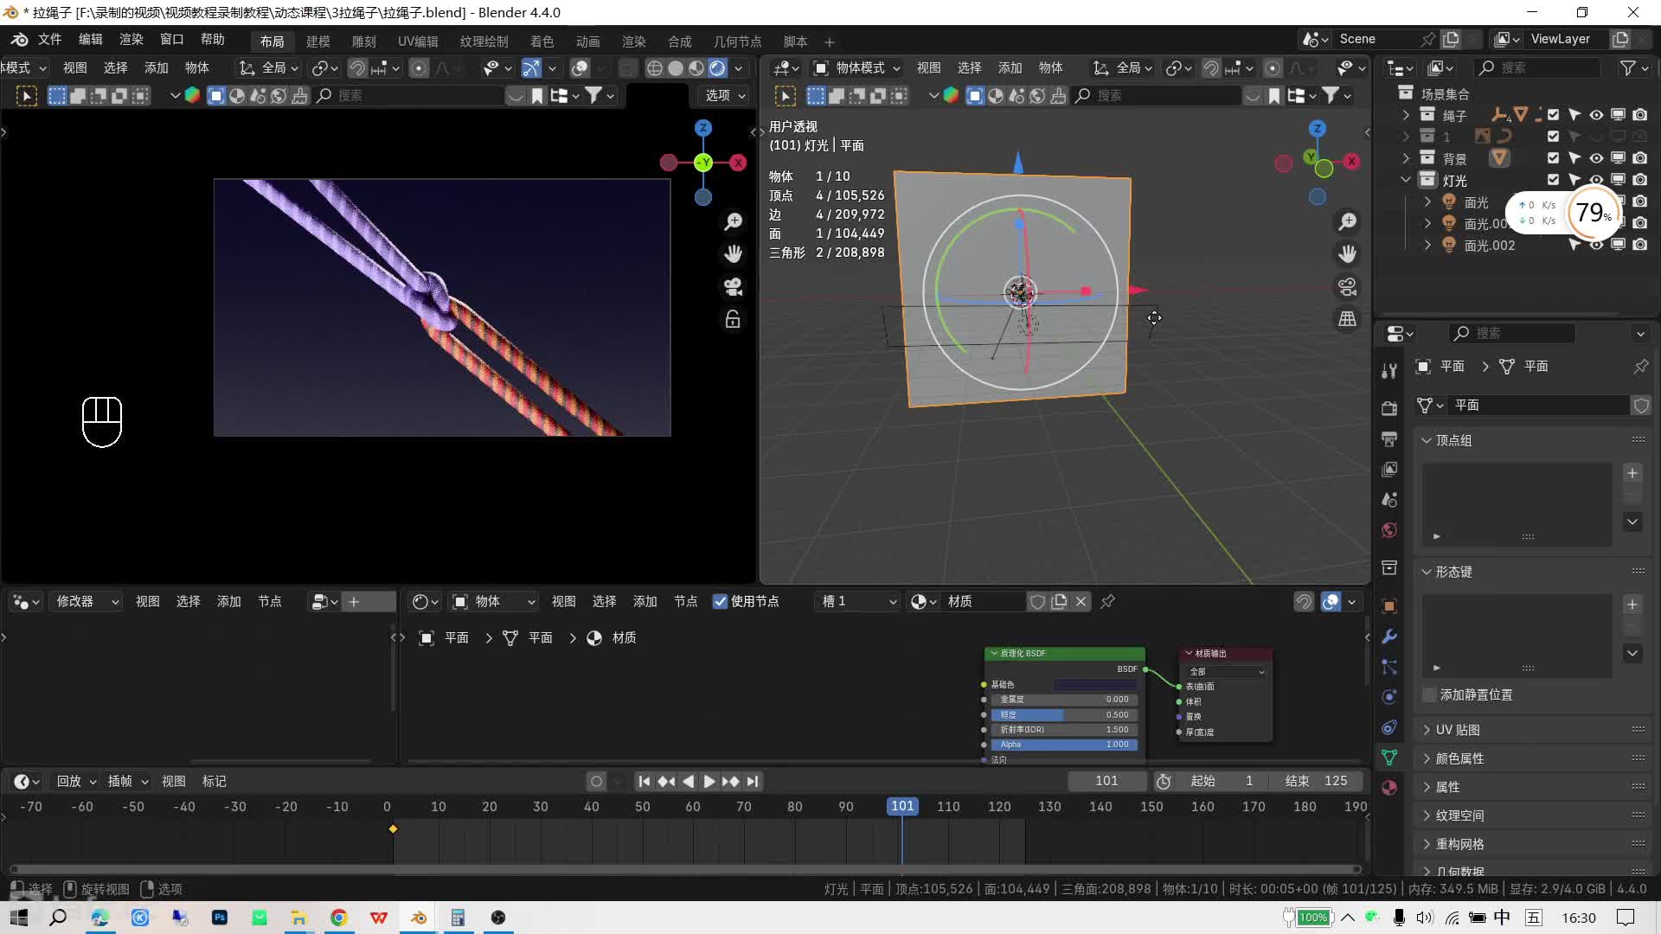Toggle exclude checkbox for 绳子 collection
Viewport: 1661px width, 934px height.
point(1553,114)
